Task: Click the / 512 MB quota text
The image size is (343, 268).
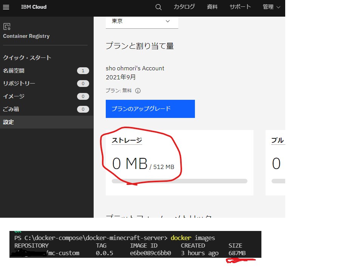Action: (162, 167)
